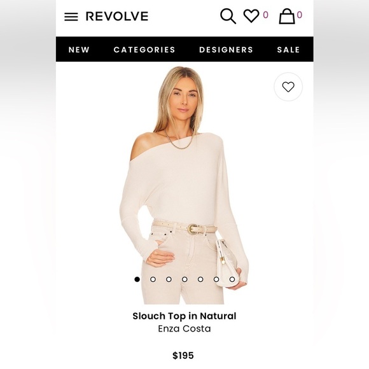Select the third carousel dot

click(x=169, y=279)
